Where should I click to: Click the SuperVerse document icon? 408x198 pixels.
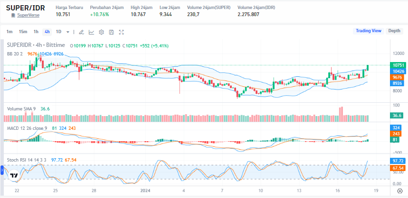click(x=13, y=15)
